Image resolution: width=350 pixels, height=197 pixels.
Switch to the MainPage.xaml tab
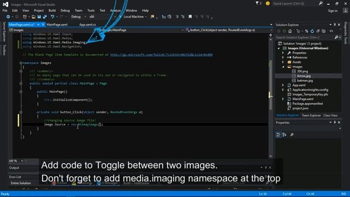tap(57, 25)
